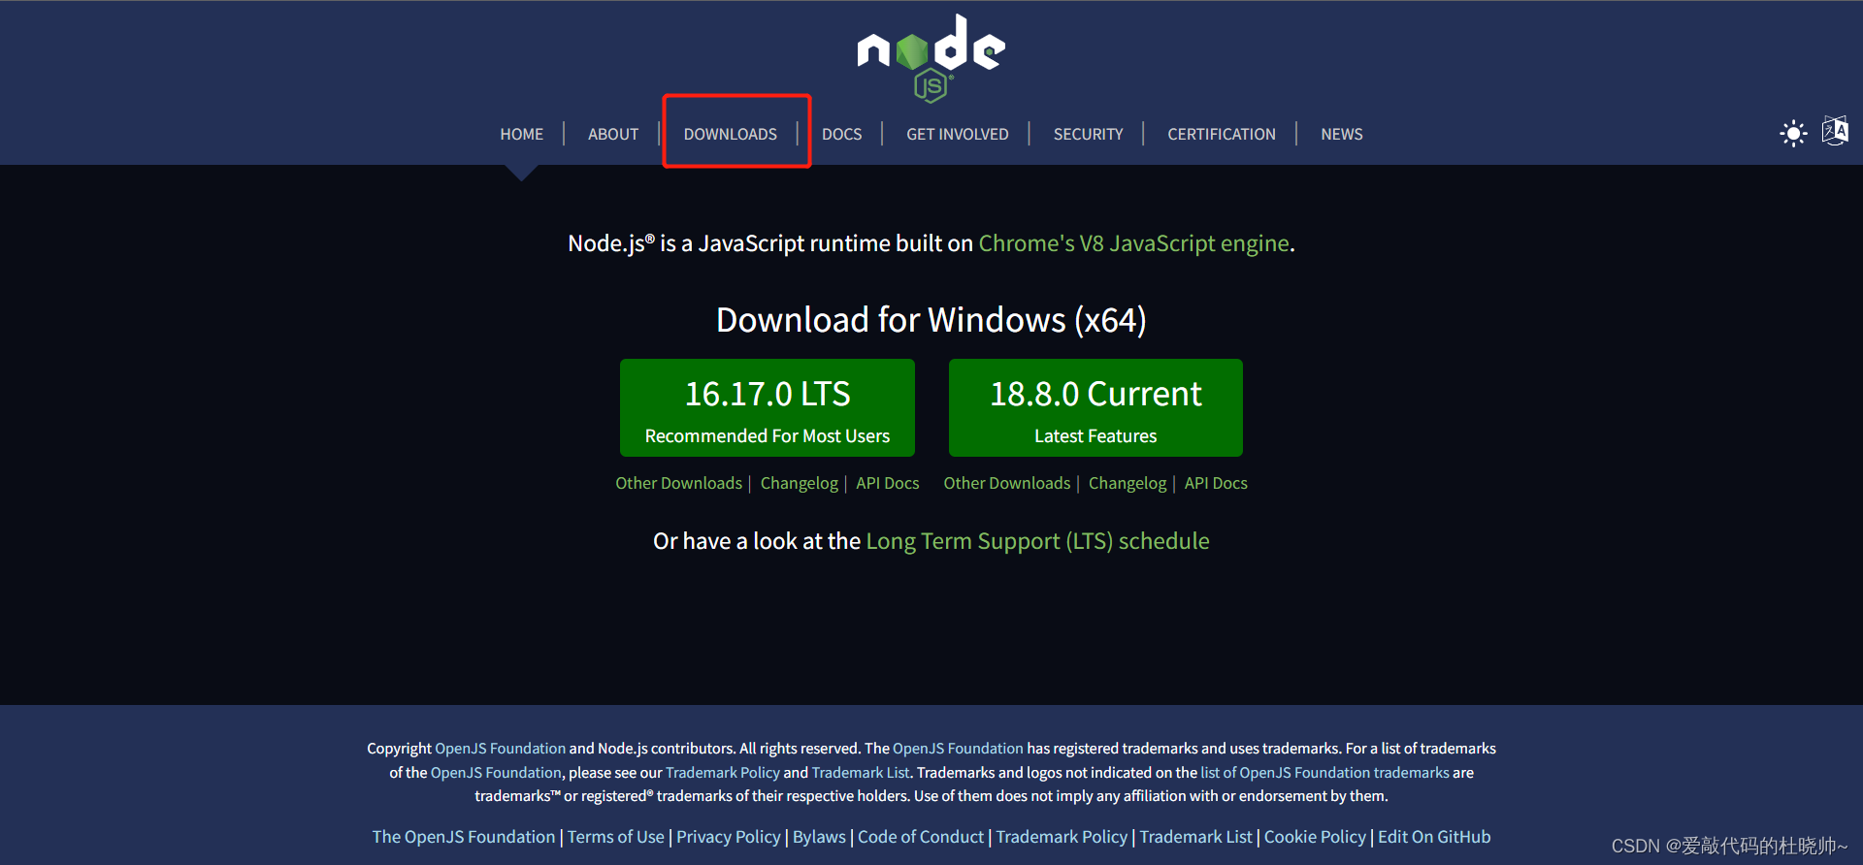Click first OpenJS Foundation link after Copyright
Image resolution: width=1863 pixels, height=865 pixels.
click(500, 749)
